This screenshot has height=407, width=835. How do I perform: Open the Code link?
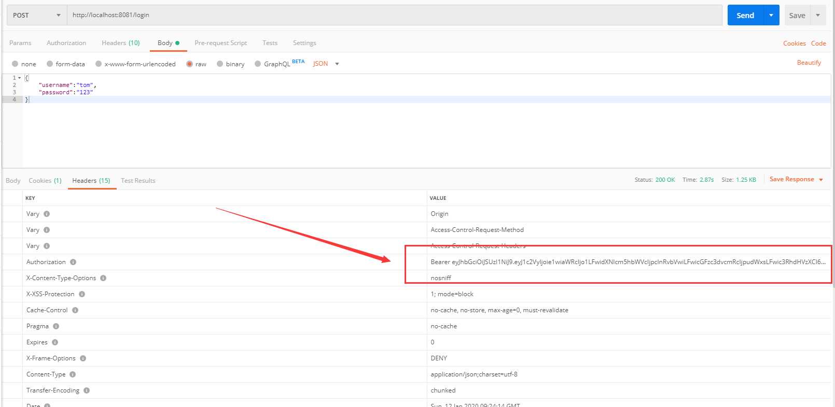click(x=818, y=43)
